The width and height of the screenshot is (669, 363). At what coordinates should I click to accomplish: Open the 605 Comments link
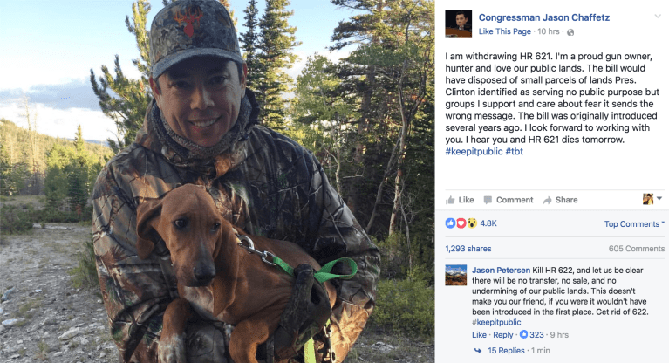pyautogui.click(x=636, y=249)
